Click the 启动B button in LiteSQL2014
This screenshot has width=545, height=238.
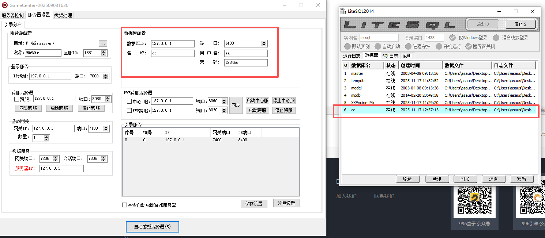[x=483, y=24]
